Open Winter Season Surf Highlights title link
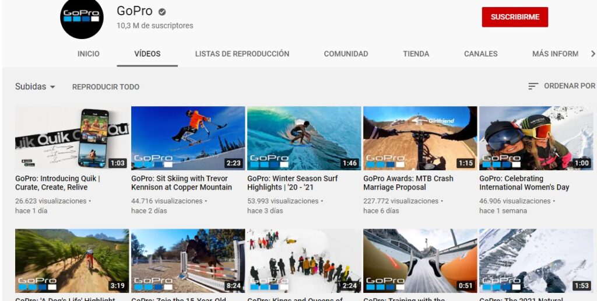Screen dimensions: 597x301 click(x=293, y=183)
